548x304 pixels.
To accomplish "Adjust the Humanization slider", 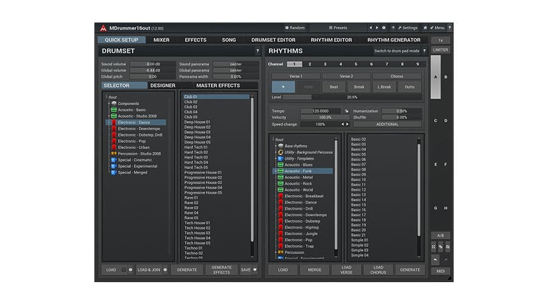I will tap(402, 111).
